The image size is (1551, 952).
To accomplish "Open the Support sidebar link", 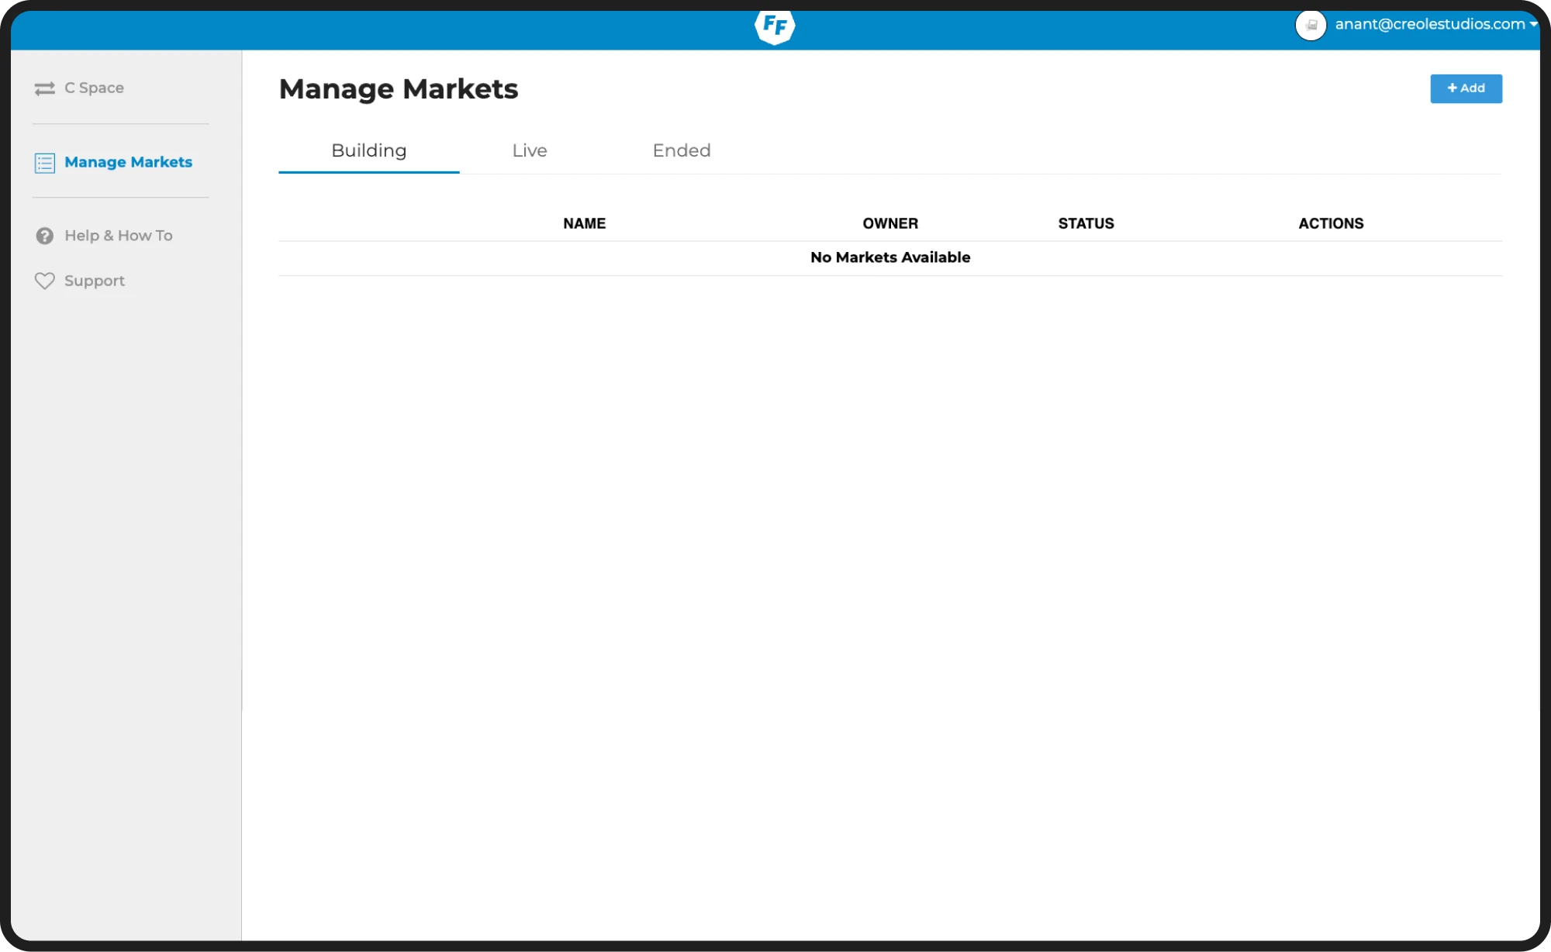I will click(x=94, y=281).
